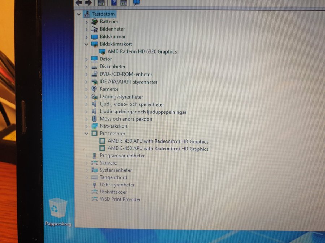The width and height of the screenshot is (325, 243).
Task: Select the Möss och andra pekdon mouse icon
Action: click(94, 118)
